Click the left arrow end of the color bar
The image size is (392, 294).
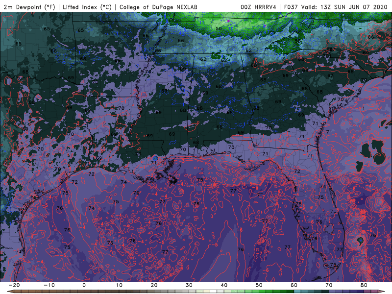pyautogui.click(x=10, y=292)
